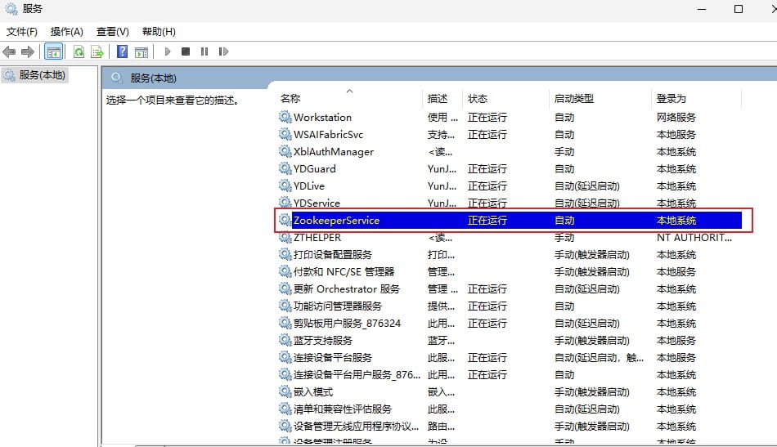This screenshot has height=447, width=777.
Task: Select the XblAuthManager service name
Action: coord(334,151)
